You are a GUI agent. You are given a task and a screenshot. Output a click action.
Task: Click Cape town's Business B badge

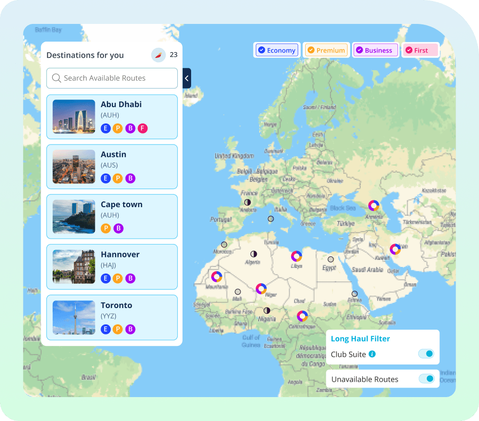tap(118, 228)
